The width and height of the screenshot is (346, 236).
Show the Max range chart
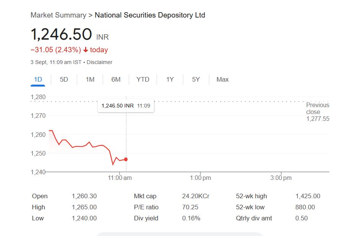(222, 79)
